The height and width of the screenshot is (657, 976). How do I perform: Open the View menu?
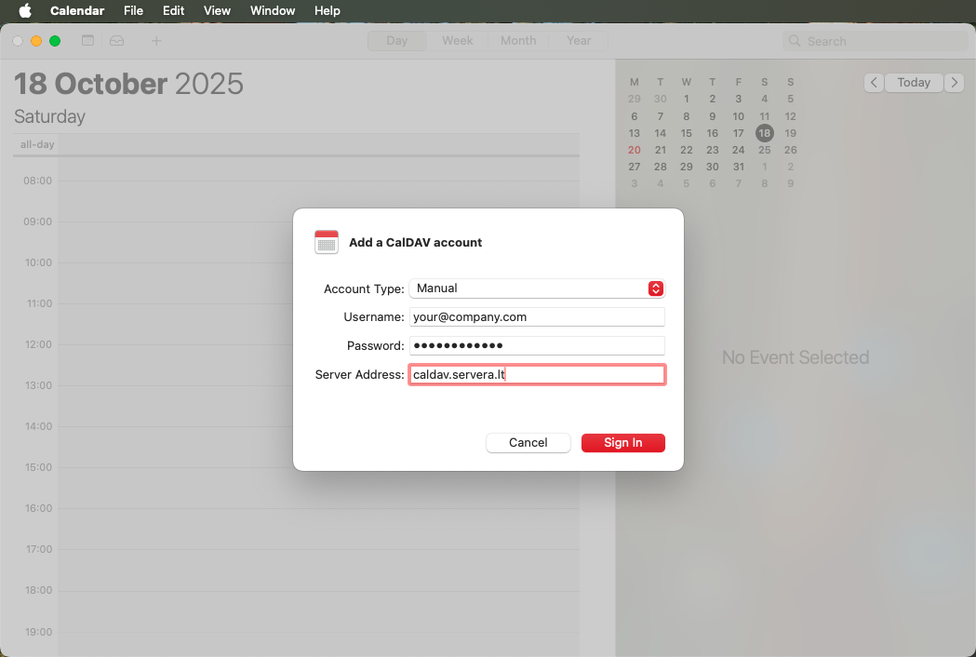tap(217, 10)
